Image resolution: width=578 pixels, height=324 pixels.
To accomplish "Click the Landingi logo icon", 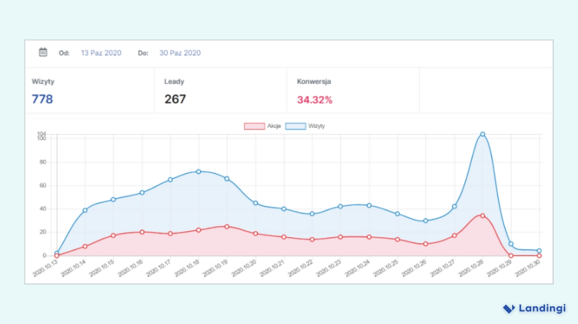I will (508, 308).
